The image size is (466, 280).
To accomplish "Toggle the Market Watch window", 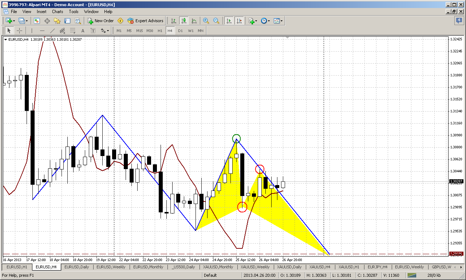I will 37,21.
